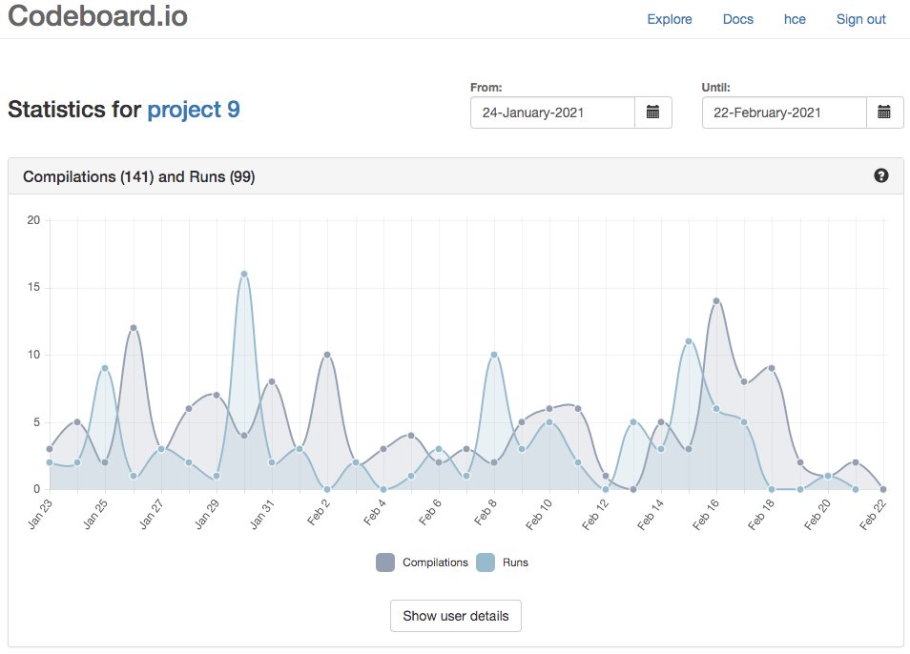Image resolution: width=910 pixels, height=654 pixels.
Task: Click the Codeboard.io logo
Action: 97,15
